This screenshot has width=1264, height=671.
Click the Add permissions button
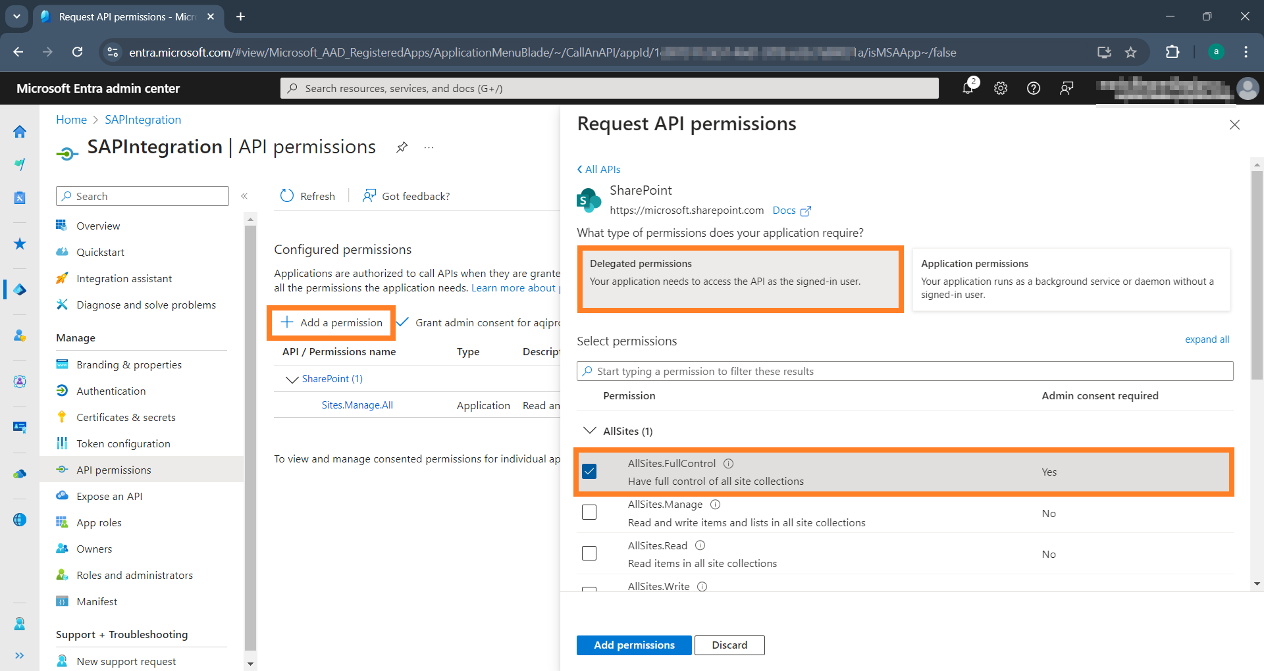(x=634, y=645)
